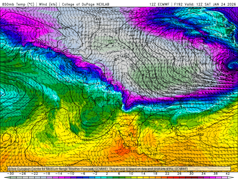Click the right arrow end of the color bar
Viewport: 238px width, 179px height.
pos(231,178)
